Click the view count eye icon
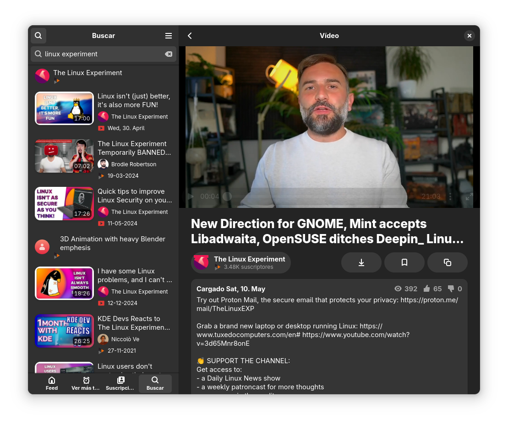Image resolution: width=508 pixels, height=425 pixels. tap(398, 289)
